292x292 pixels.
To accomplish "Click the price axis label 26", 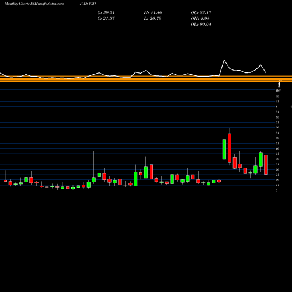I will coord(277,169).
